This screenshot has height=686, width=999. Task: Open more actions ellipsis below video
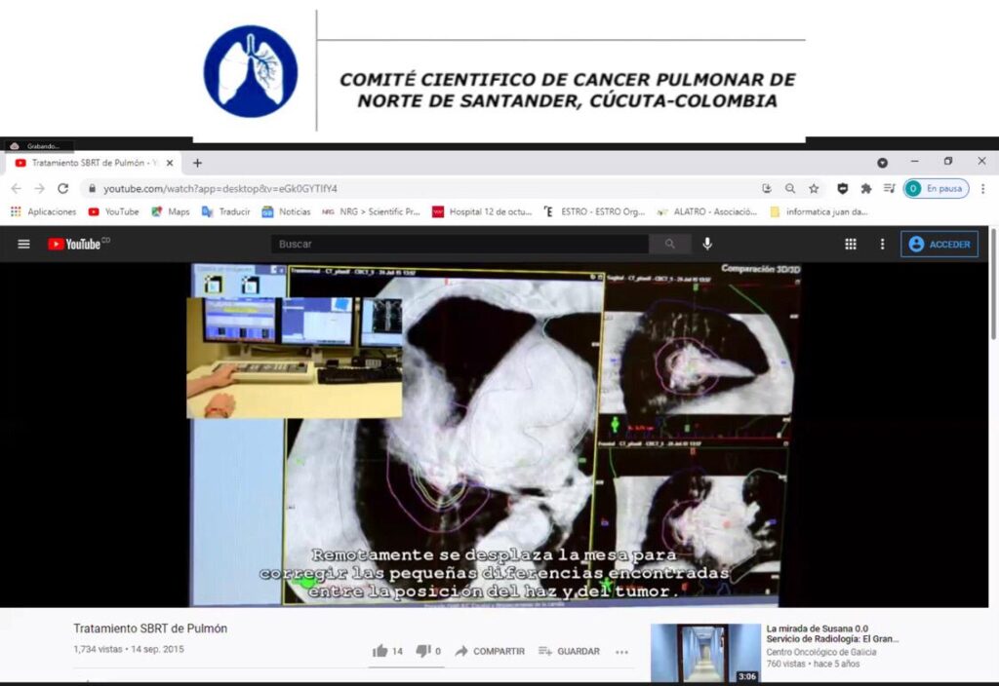tap(621, 652)
